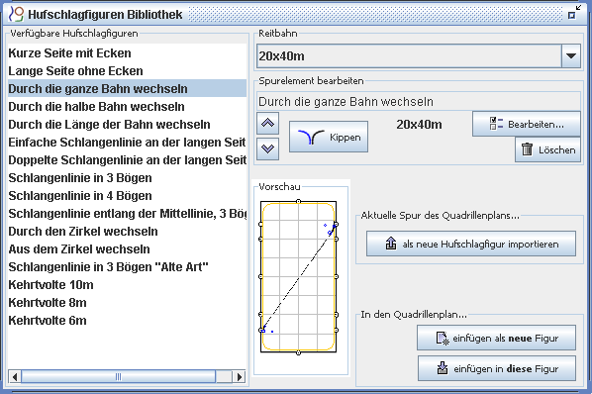Flip the figure with Kippen

pyautogui.click(x=329, y=137)
